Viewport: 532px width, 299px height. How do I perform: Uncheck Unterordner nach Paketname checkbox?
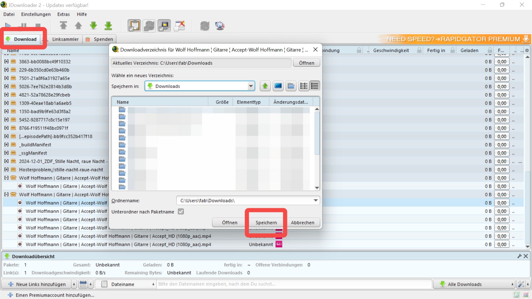pyautogui.click(x=181, y=212)
